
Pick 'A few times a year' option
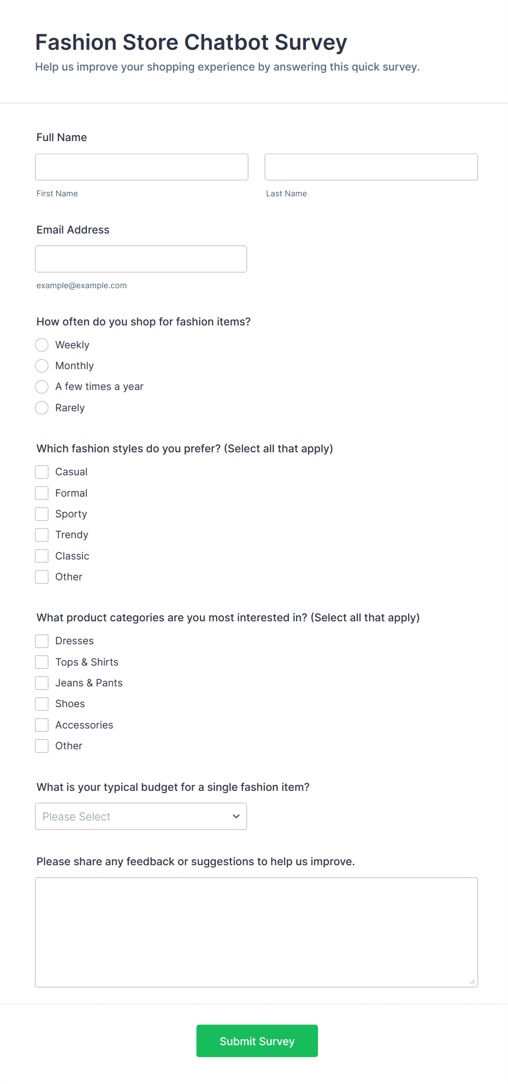coord(42,387)
